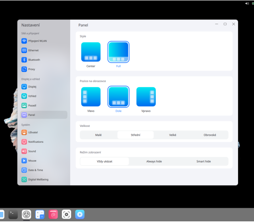254x222 pixels.
Task: Open Digital Wellbeing settings
Action: tap(38, 180)
